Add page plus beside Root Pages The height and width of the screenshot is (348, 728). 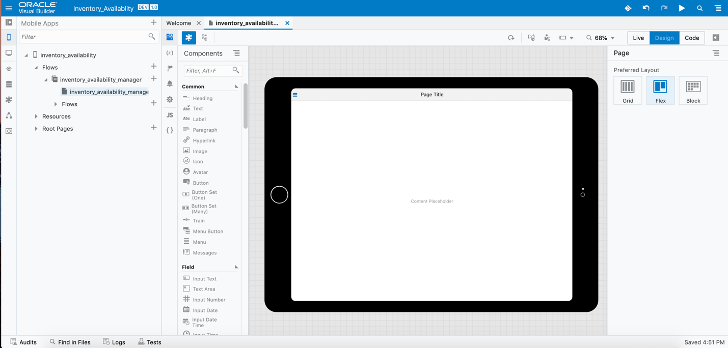[x=153, y=127]
